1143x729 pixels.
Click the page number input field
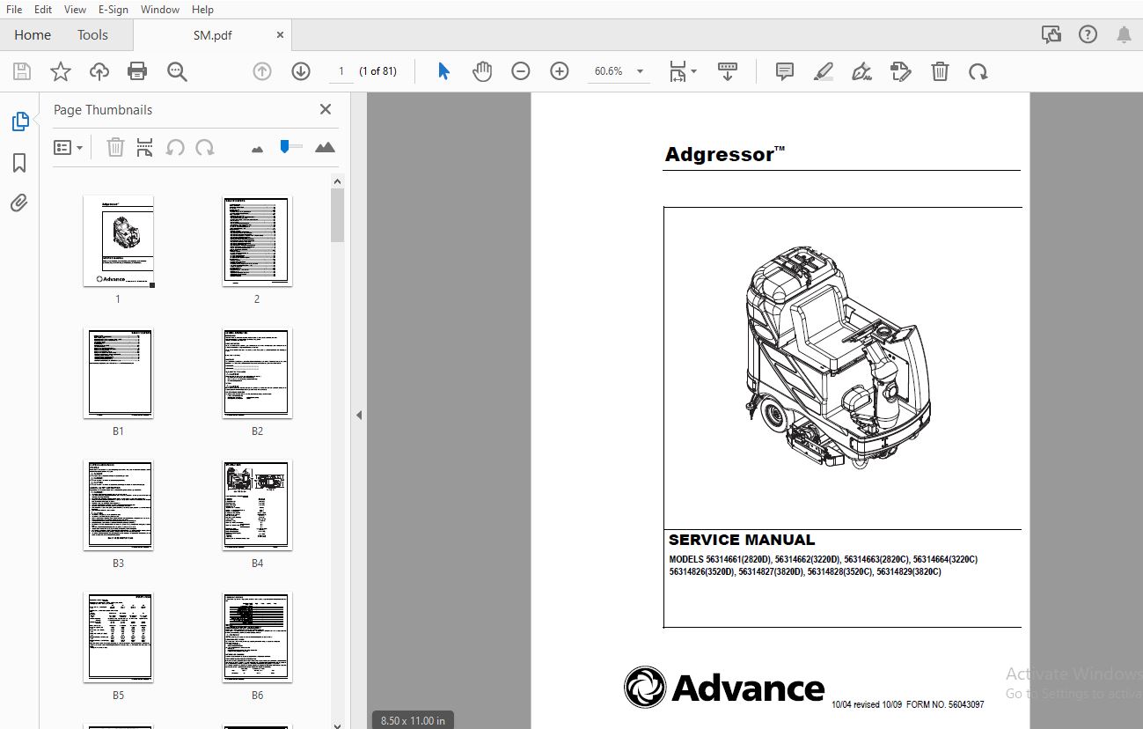tap(341, 71)
